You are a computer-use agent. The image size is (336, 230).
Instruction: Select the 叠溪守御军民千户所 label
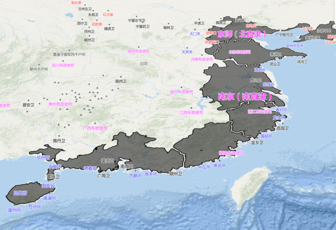click(69, 54)
